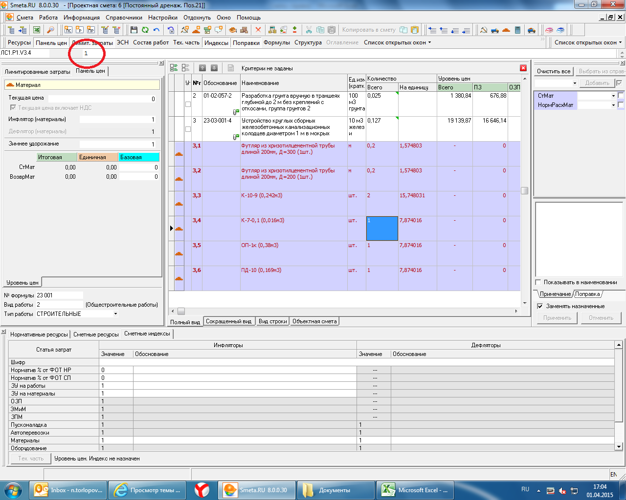The height and width of the screenshot is (500, 626).
Task: Open the Тип работы СТРОИТЕЛЬНЫЕ dropdown
Action: (115, 314)
